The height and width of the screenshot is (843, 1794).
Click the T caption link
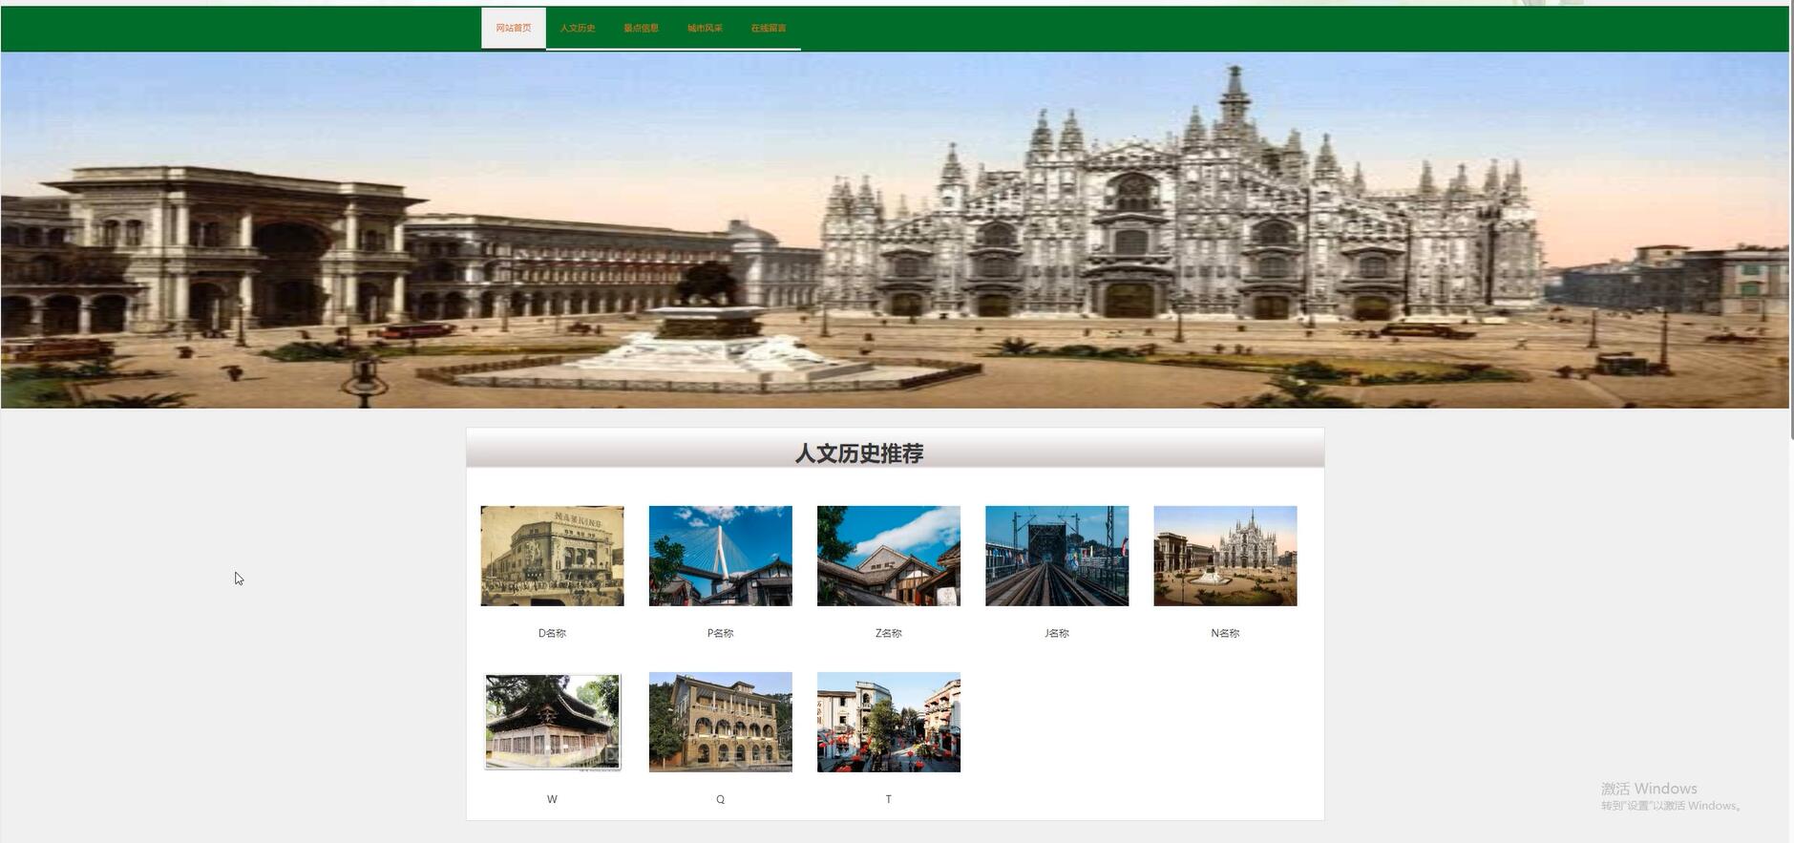[888, 799]
